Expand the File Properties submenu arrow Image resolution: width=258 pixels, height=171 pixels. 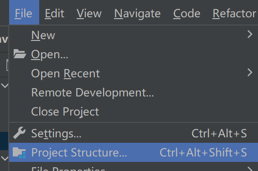[x=250, y=169]
